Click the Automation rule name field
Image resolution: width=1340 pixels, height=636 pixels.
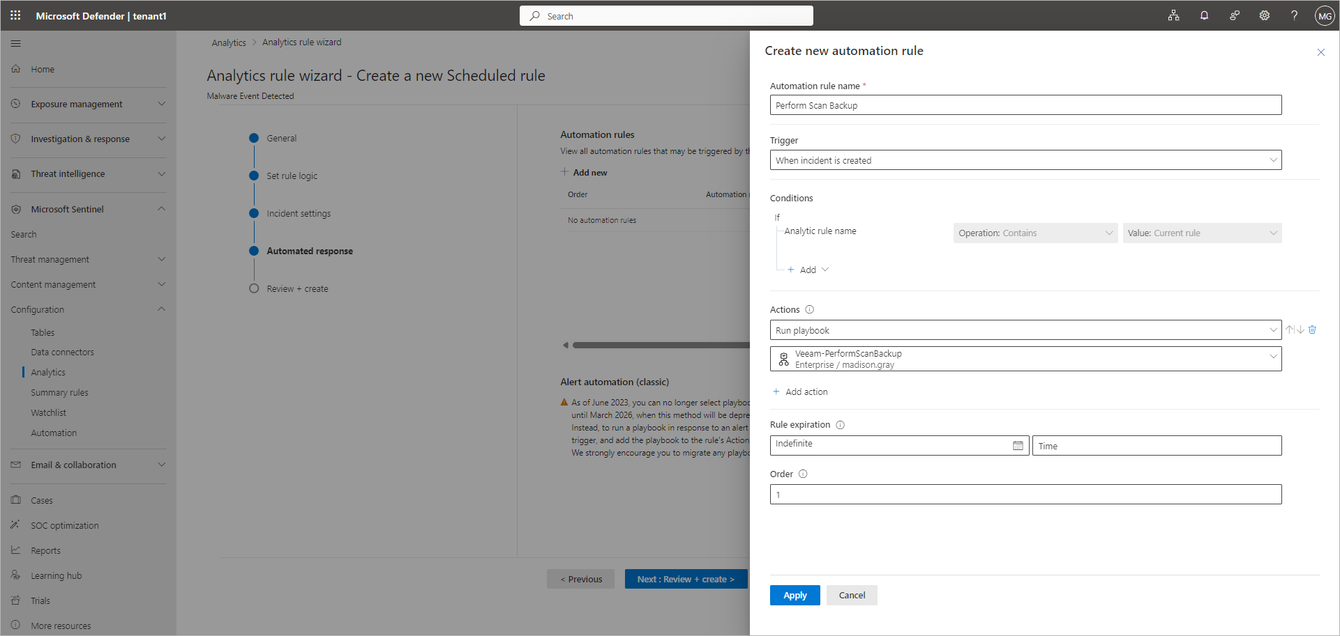pyautogui.click(x=1025, y=105)
